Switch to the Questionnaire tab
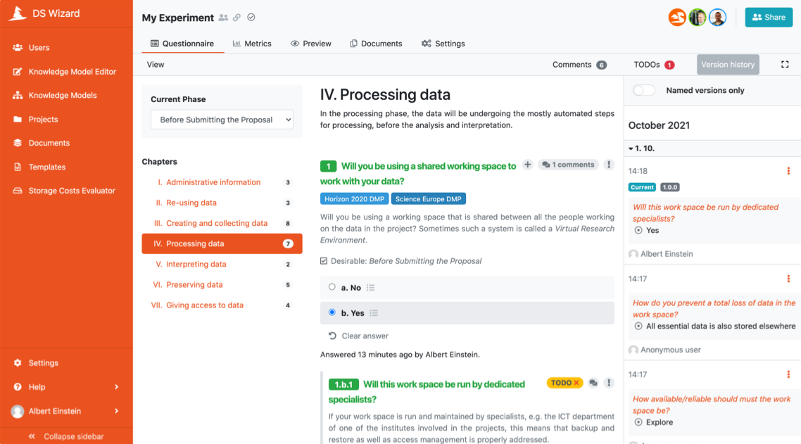 pos(182,44)
